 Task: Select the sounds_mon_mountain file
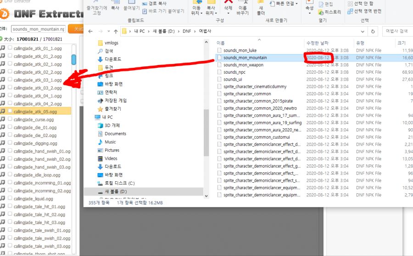245,58
